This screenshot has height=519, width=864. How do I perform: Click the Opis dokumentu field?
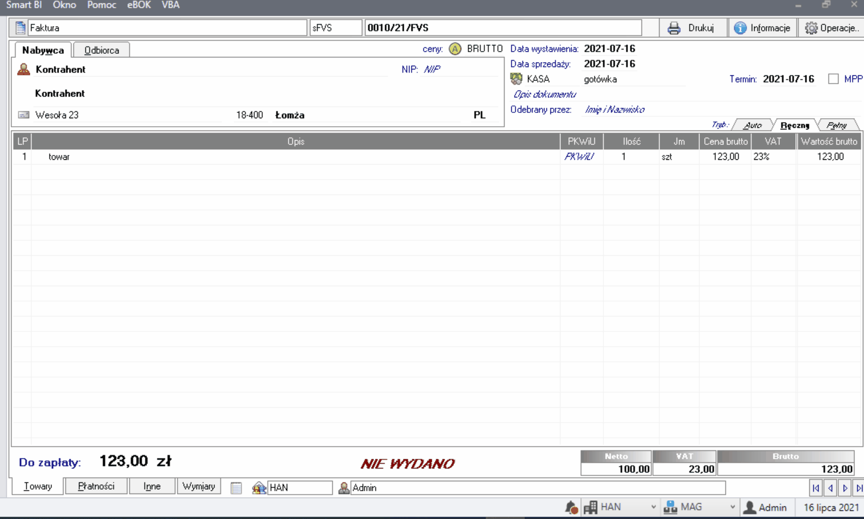coord(544,94)
